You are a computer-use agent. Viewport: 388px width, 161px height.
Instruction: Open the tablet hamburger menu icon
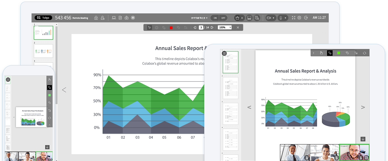[225, 53]
